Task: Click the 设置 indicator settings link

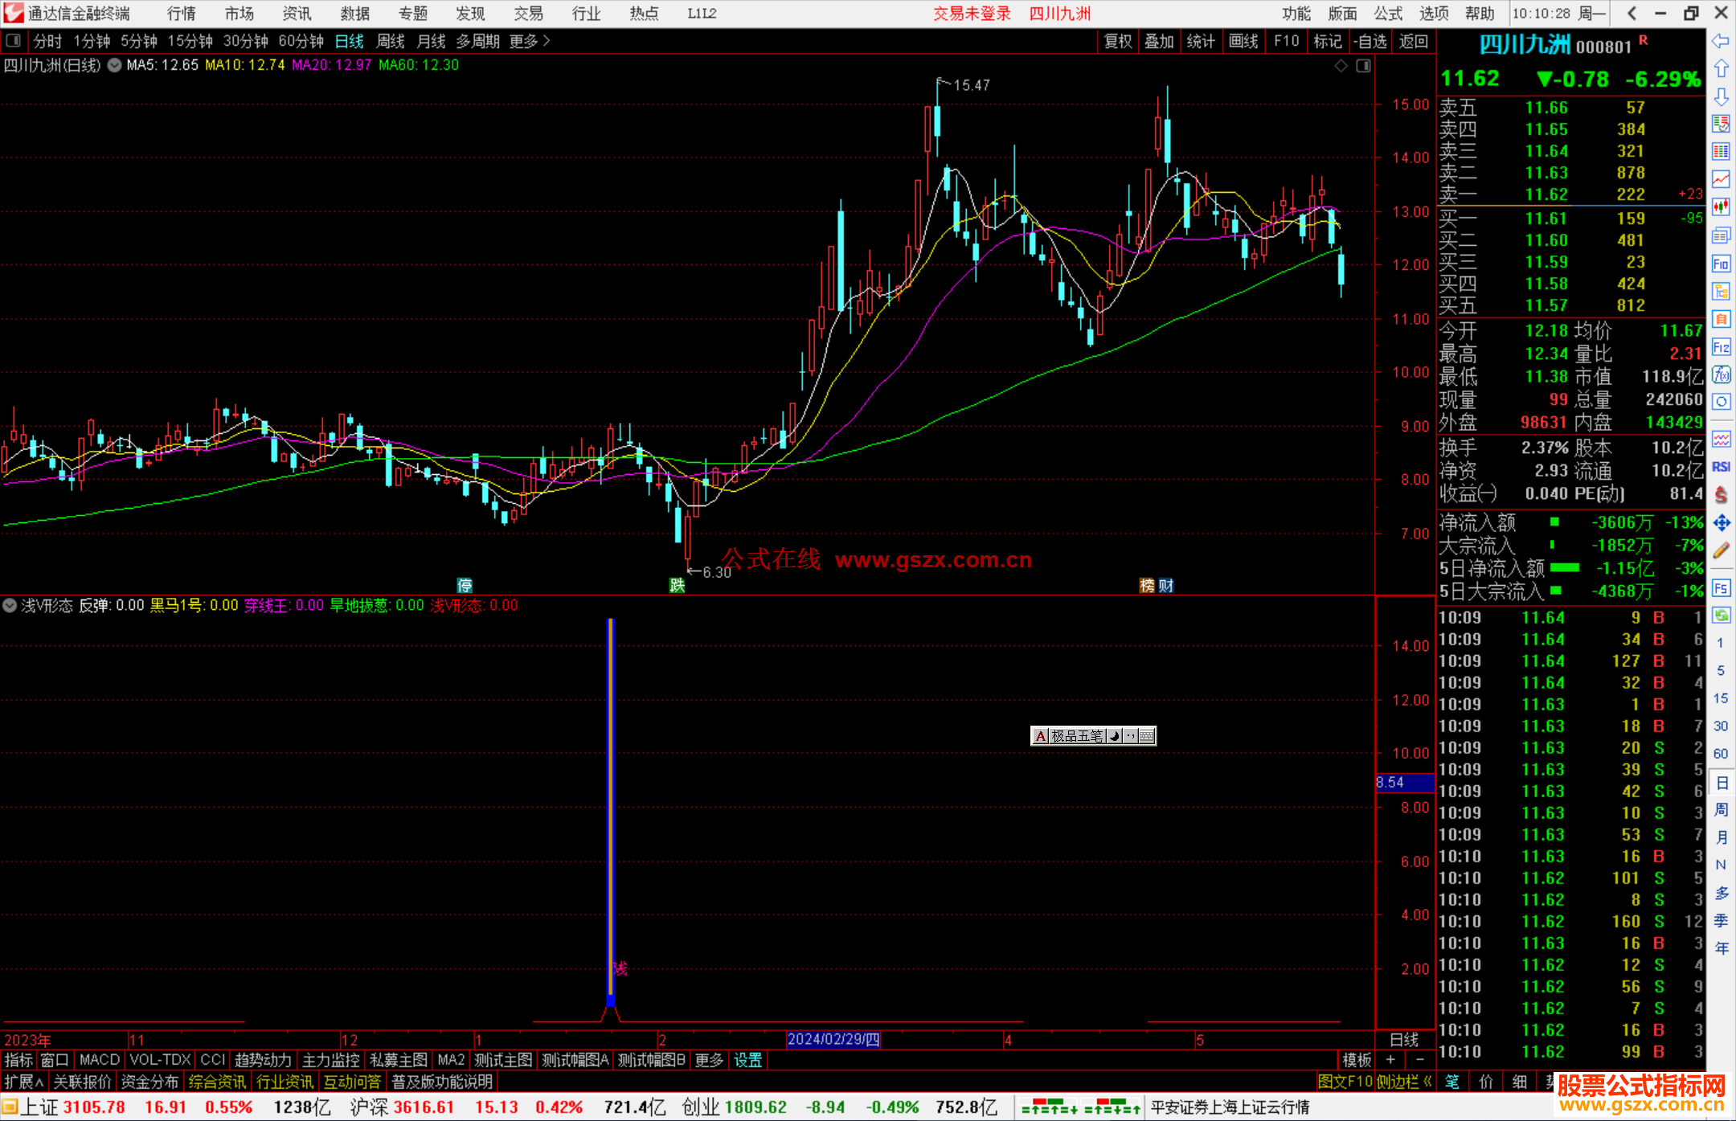Action: click(747, 1060)
